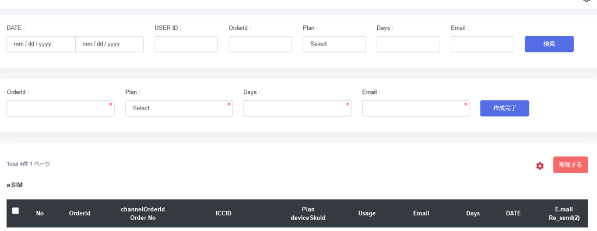Click the 作成完了 button
Viewport: 597px width, 231px height.
(504, 108)
